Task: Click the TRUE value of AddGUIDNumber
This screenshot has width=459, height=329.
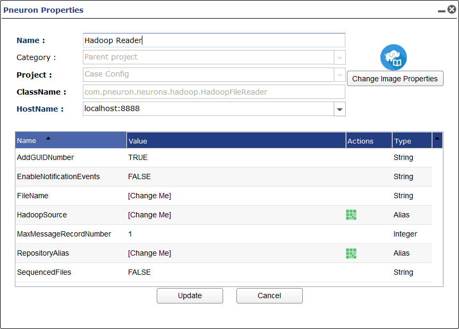Action: (138, 157)
